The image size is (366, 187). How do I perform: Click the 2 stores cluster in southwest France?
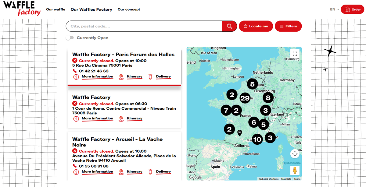coord(229,129)
